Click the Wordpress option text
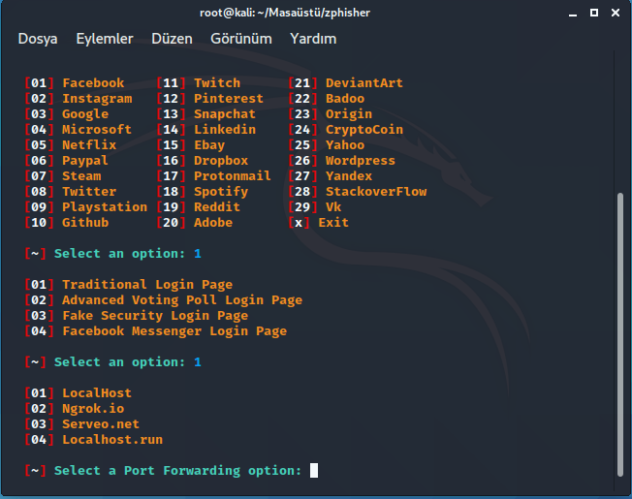Viewport: 632px width, 499px height. (361, 161)
